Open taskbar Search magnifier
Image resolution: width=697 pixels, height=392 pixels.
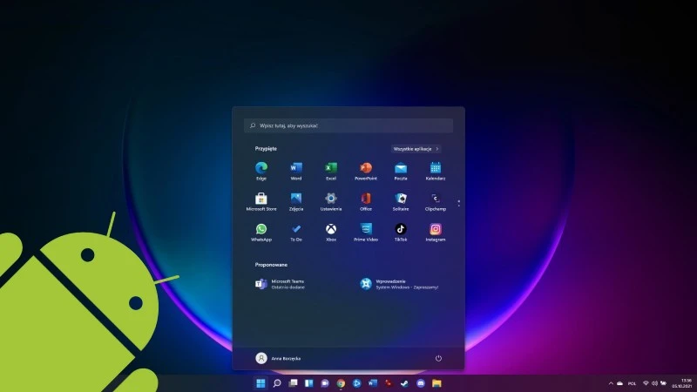tap(277, 383)
